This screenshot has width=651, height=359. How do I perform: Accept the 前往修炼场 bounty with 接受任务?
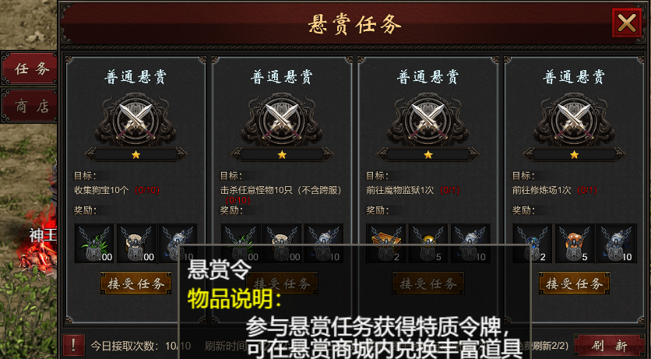tap(574, 283)
